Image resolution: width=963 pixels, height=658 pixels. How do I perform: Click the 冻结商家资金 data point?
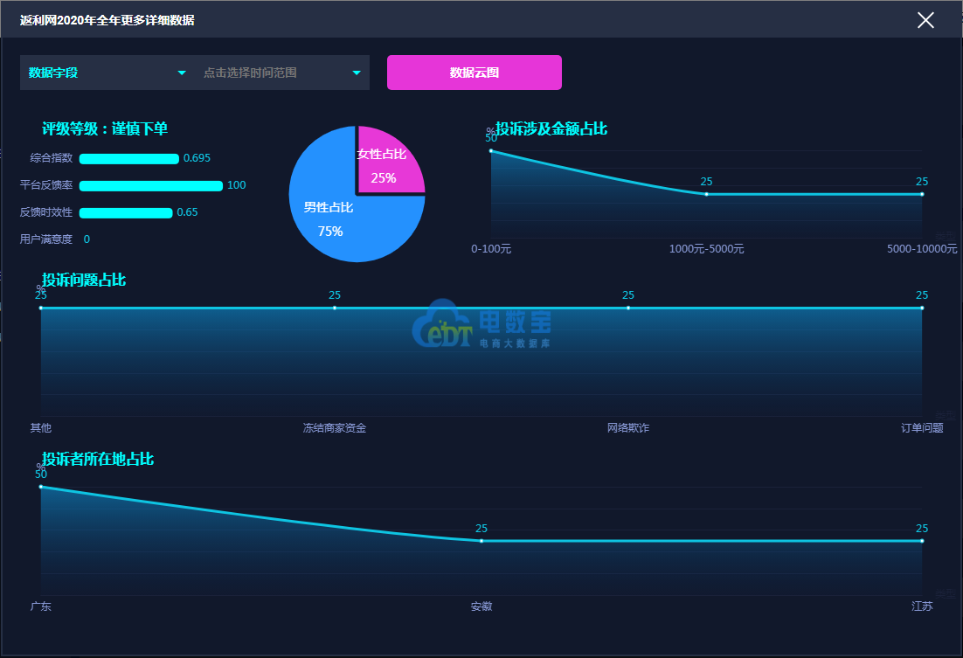pyautogui.click(x=335, y=308)
